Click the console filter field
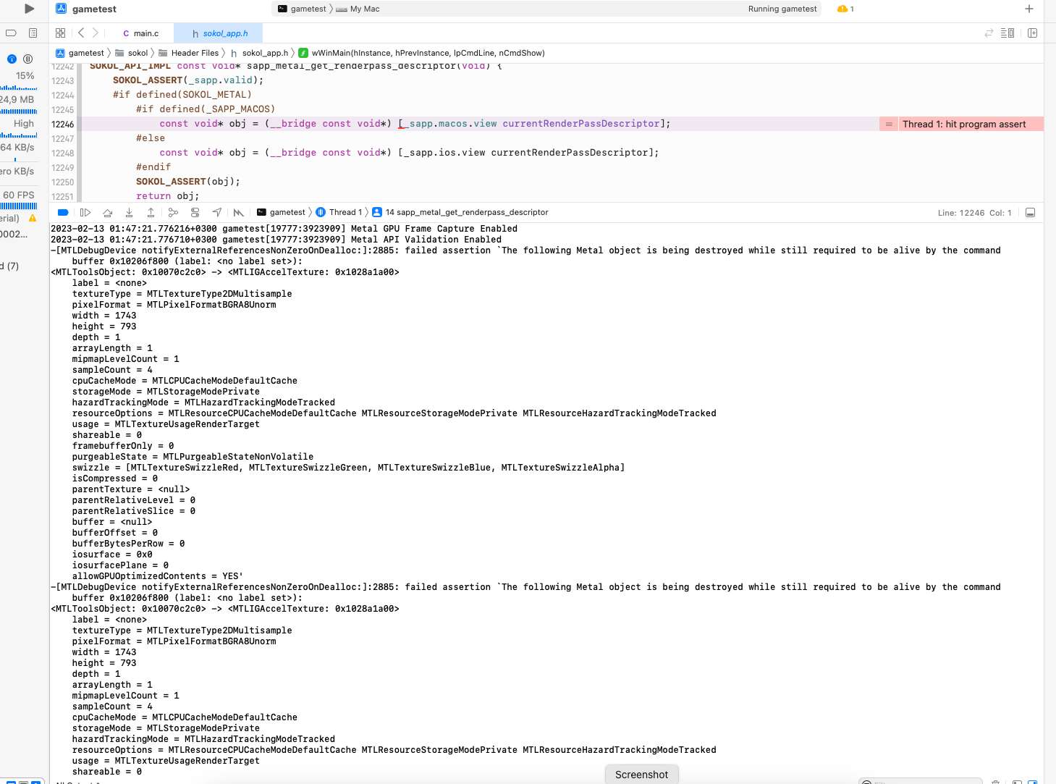 (x=919, y=780)
